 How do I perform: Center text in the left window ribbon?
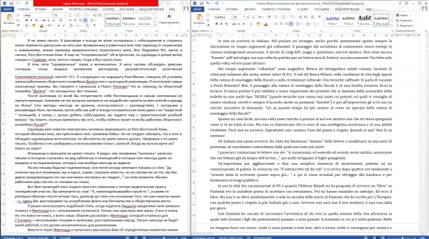75,20
